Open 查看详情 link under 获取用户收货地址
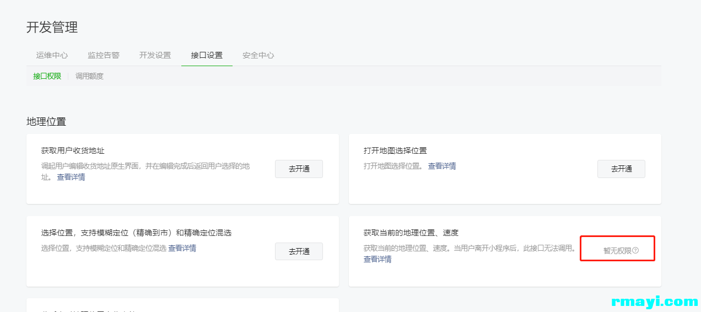701x312 pixels. (x=71, y=177)
